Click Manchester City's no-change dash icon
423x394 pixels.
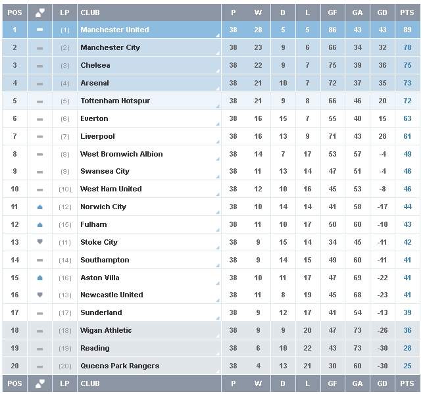pos(40,48)
